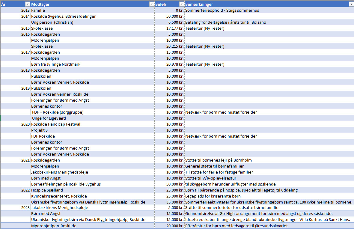Select the year cell 2015
354x229 pixels.
(15, 28)
